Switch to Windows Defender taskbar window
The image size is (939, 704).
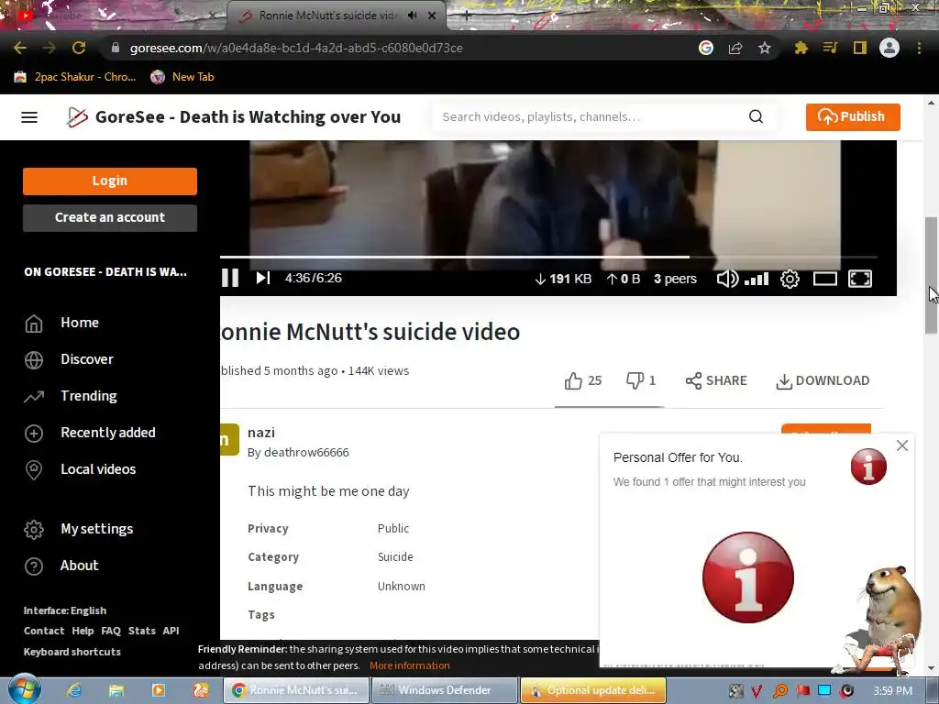445,690
